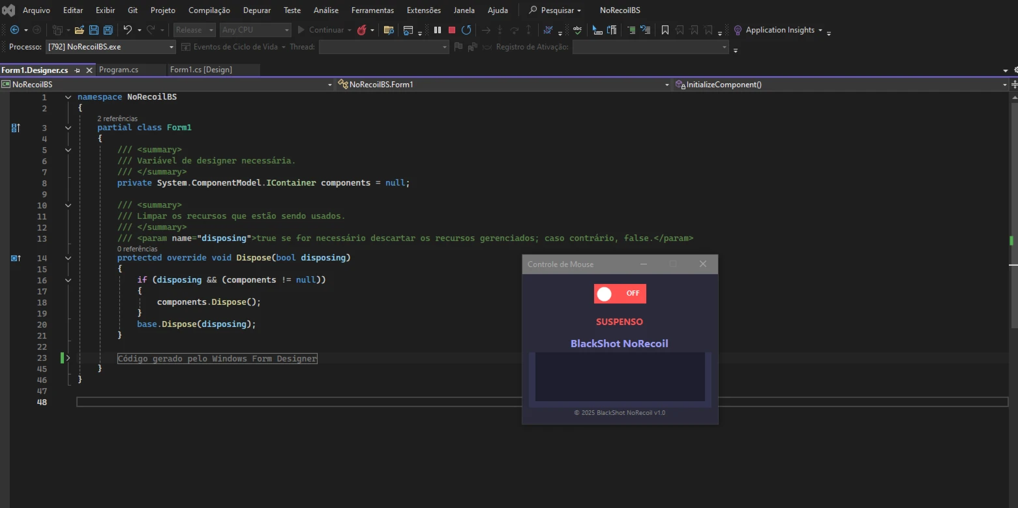This screenshot has width=1018, height=508.
Task: Open the Release configuration dropdown
Action: tap(194, 30)
